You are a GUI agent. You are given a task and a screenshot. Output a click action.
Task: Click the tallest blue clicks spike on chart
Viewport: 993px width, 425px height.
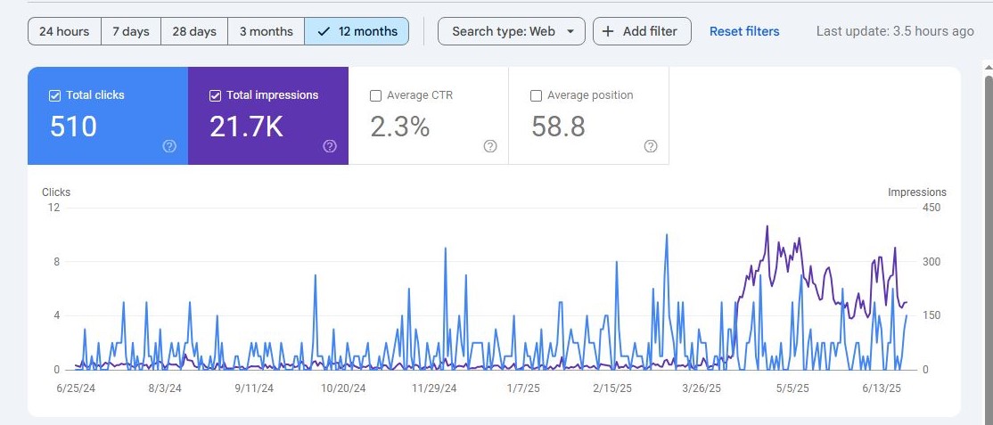coord(666,235)
